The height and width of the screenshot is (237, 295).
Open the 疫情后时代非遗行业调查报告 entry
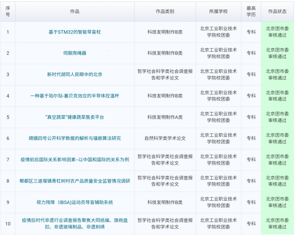75,223
